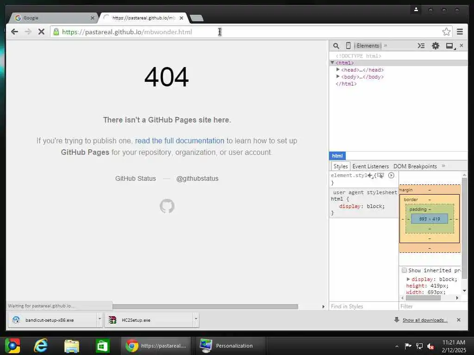The width and height of the screenshot is (474, 355).
Task: Bookmark this page with the star
Action: [446, 32]
